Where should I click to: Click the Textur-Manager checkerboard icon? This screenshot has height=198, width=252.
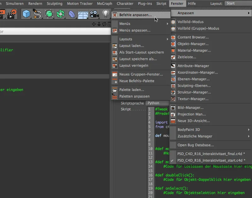point(173,99)
